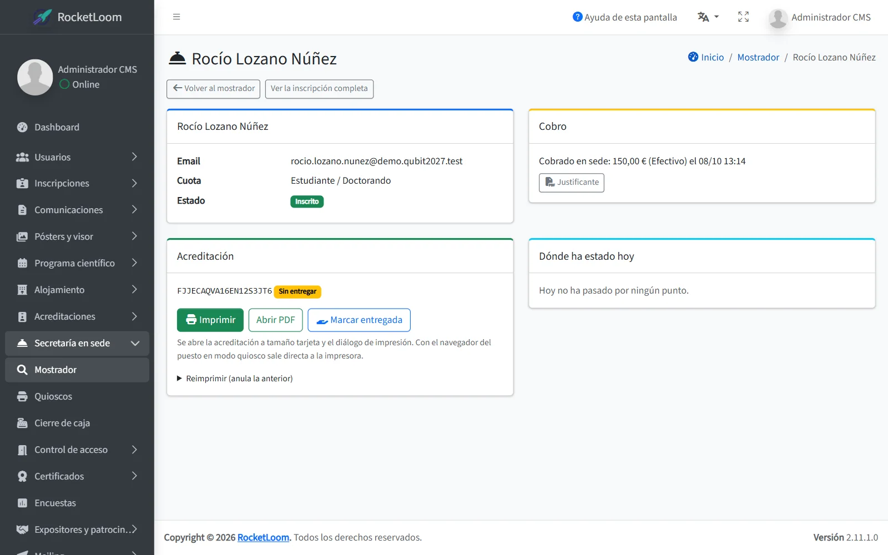The image size is (888, 555).
Task: Click the Quioscos printer icon
Action: pyautogui.click(x=22, y=396)
